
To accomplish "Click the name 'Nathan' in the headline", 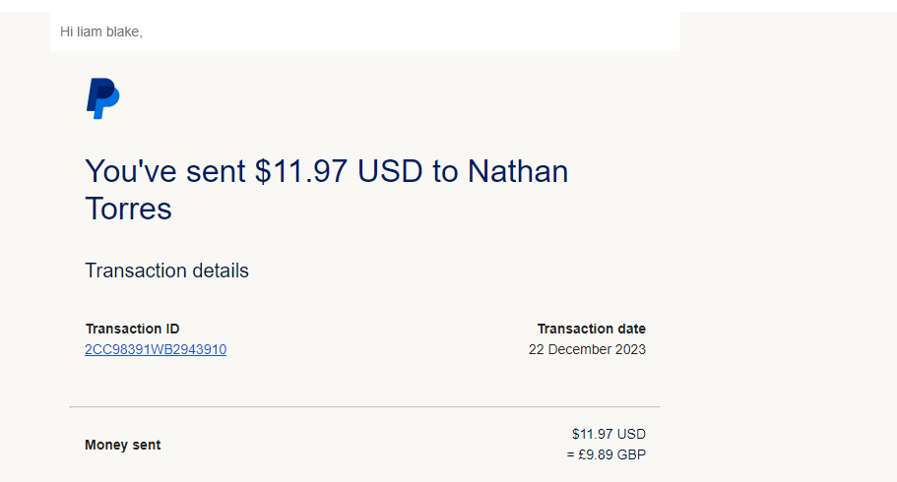I will [518, 171].
